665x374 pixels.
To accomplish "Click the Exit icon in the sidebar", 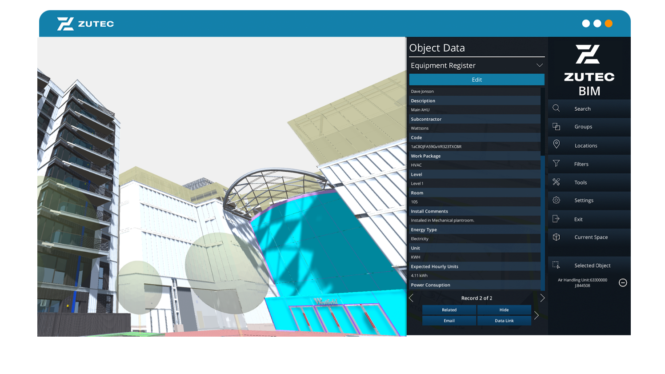I will tap(578, 219).
